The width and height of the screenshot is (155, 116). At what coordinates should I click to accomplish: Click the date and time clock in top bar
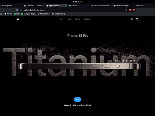point(77,2)
